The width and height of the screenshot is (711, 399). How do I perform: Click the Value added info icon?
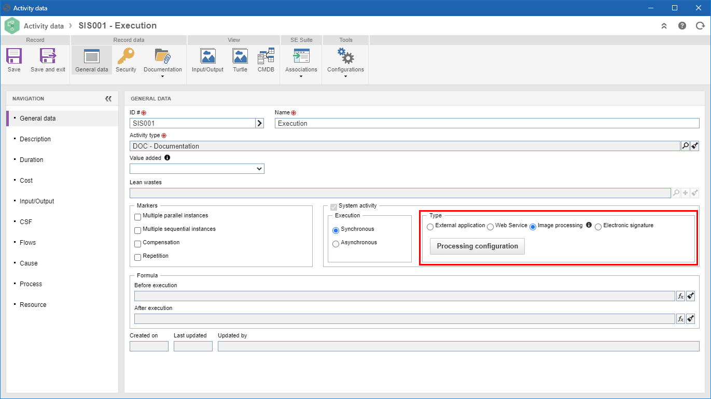pyautogui.click(x=167, y=158)
